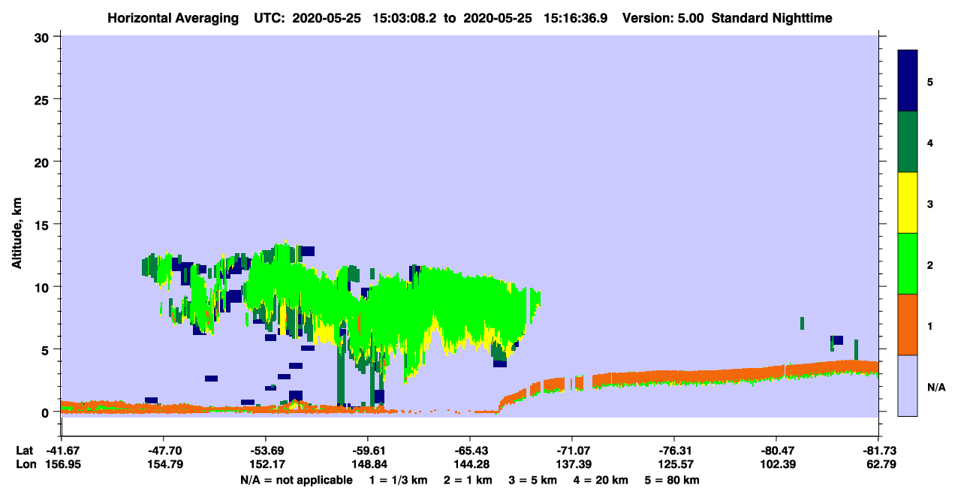Click the latitude value -47.70

click(163, 451)
